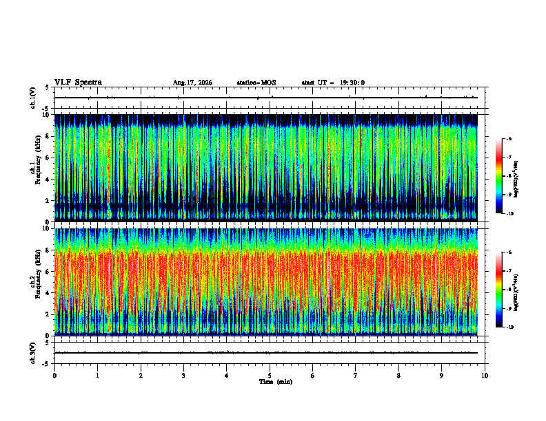Screen dimensions: 546x421
Task: Click the time axis tick label "7"
Action: tap(356, 376)
